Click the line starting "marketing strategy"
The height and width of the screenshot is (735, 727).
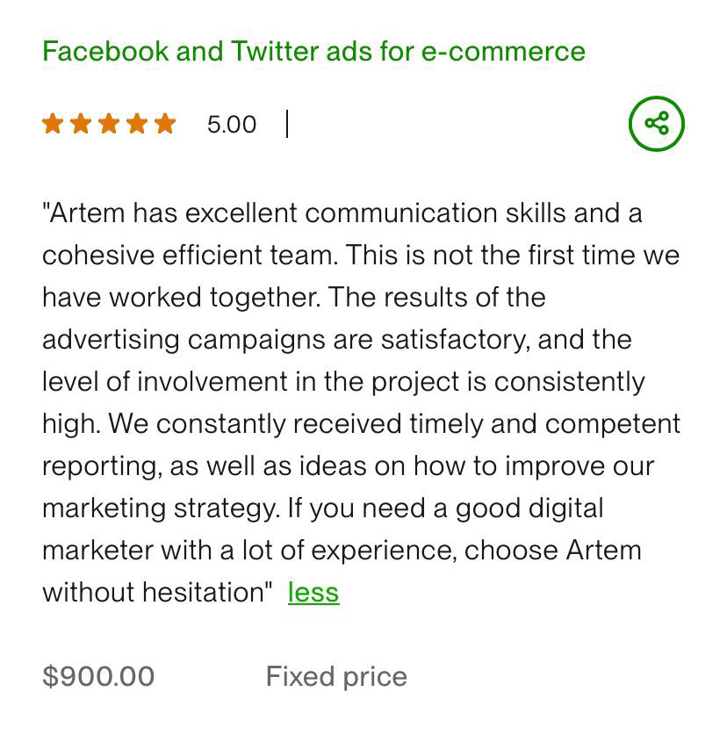[322, 508]
